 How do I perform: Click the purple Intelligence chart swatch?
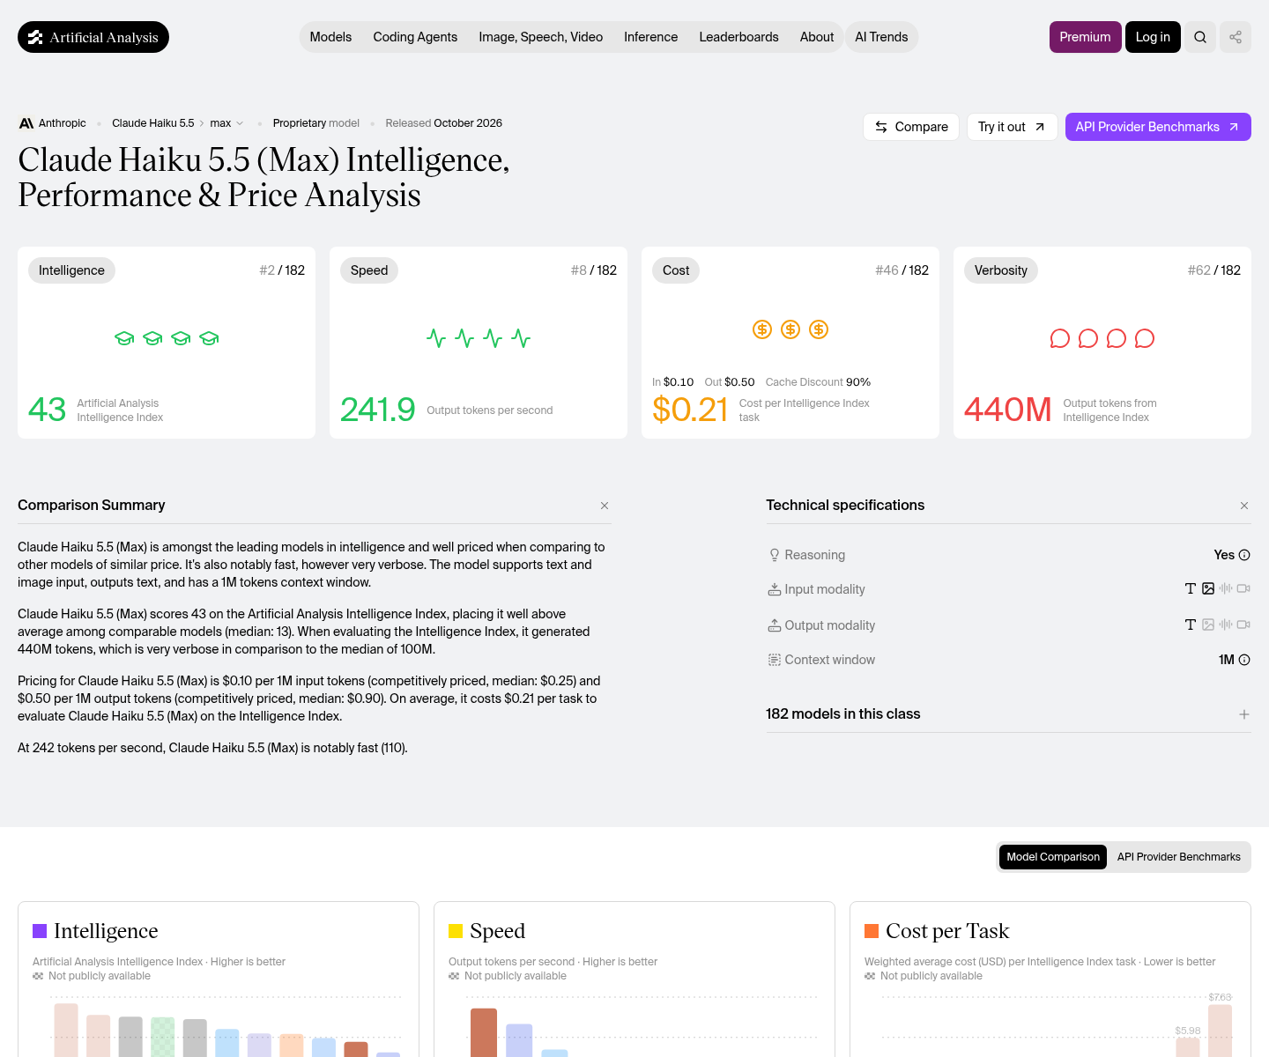pyautogui.click(x=40, y=931)
